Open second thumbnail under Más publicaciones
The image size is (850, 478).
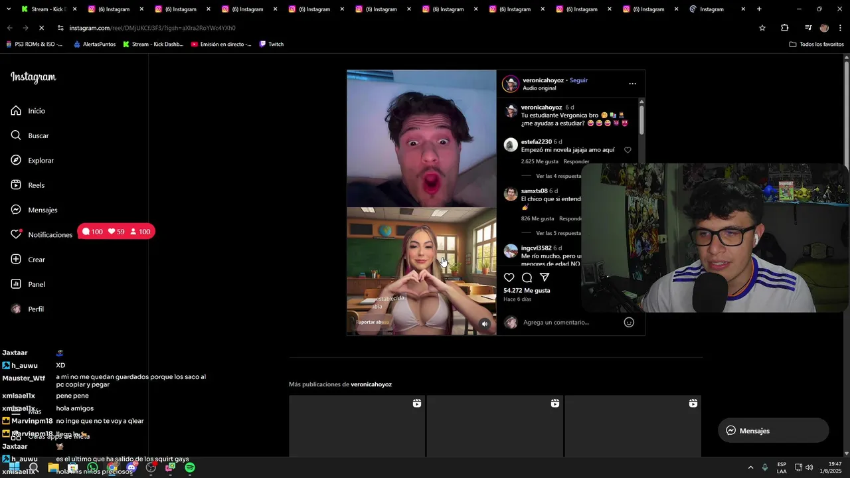pos(495,426)
